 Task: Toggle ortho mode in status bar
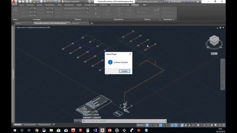[x=157, y=125]
